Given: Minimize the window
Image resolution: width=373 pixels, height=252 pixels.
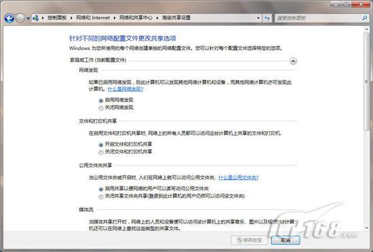Looking at the screenshot, I should coord(336,4).
